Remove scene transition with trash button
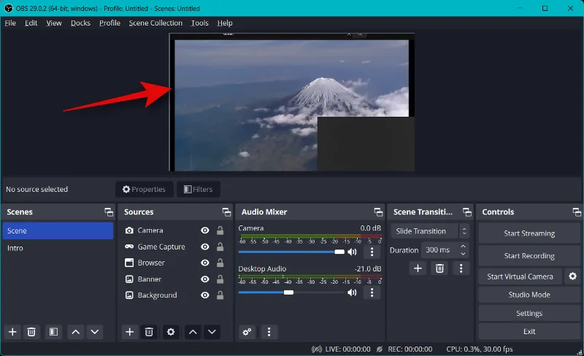584x356 pixels. [440, 268]
